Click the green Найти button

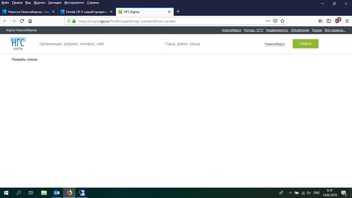click(x=305, y=44)
